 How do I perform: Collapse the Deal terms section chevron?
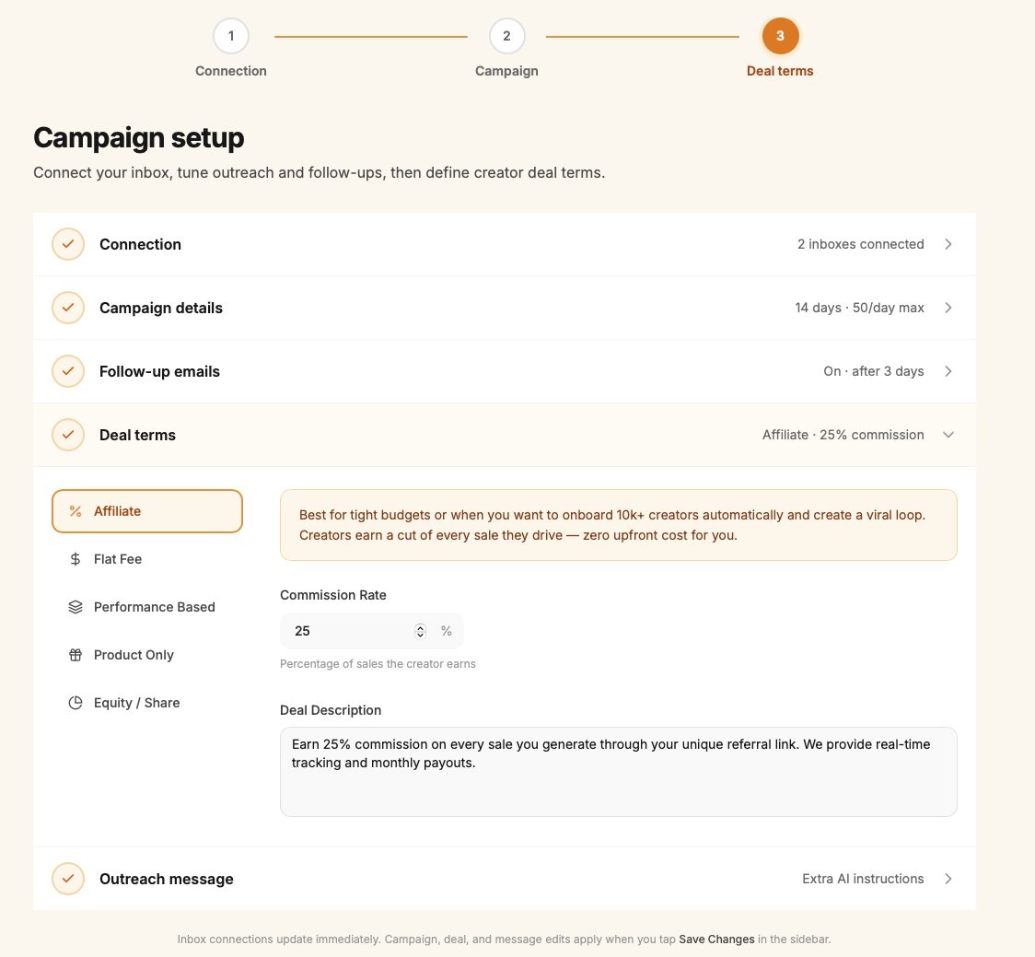point(948,435)
